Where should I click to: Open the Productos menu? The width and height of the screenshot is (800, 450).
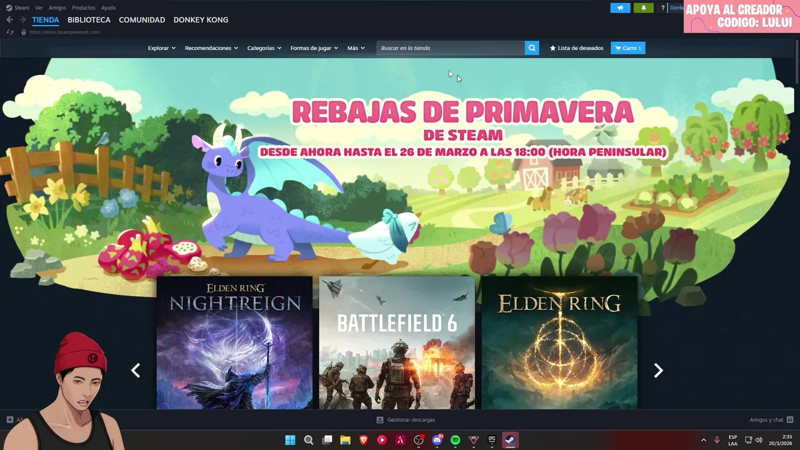(83, 7)
